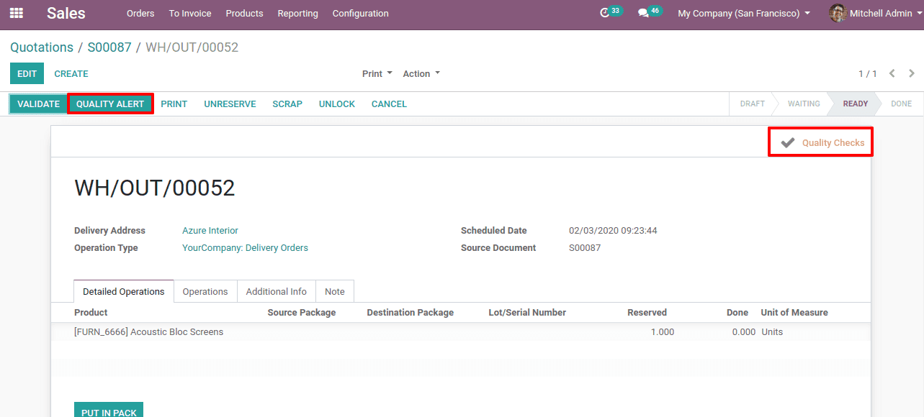Viewport: 924px width, 417px height.
Task: Switch to Detailed Operations tab
Action: (124, 291)
